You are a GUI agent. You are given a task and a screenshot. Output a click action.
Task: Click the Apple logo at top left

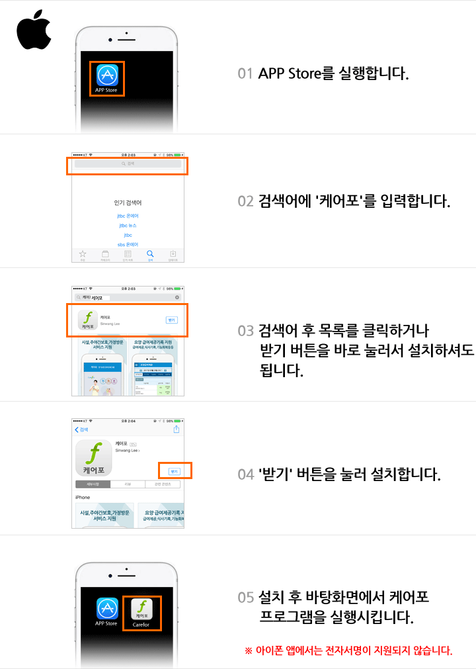(34, 29)
